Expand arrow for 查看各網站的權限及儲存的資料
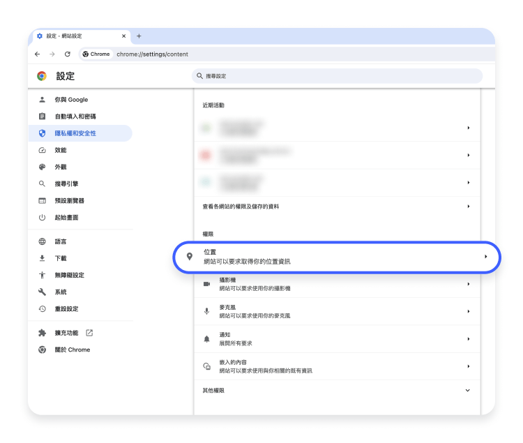 469,207
